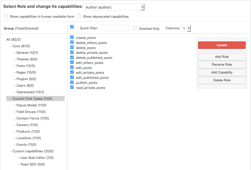251x170 pixels.
Task: Uncheck the delete_others_posts capability
Action: click(x=72, y=42)
